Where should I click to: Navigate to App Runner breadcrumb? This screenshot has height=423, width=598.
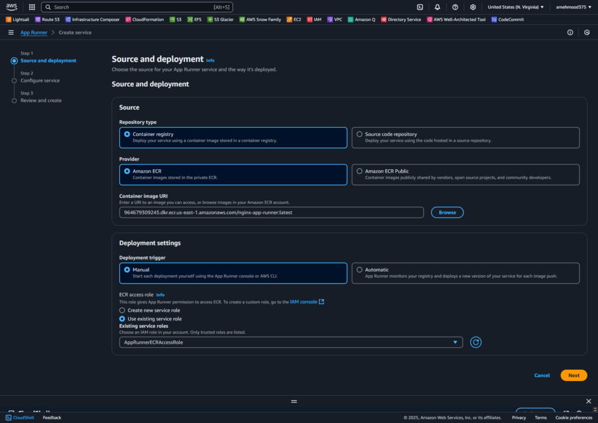(x=34, y=33)
